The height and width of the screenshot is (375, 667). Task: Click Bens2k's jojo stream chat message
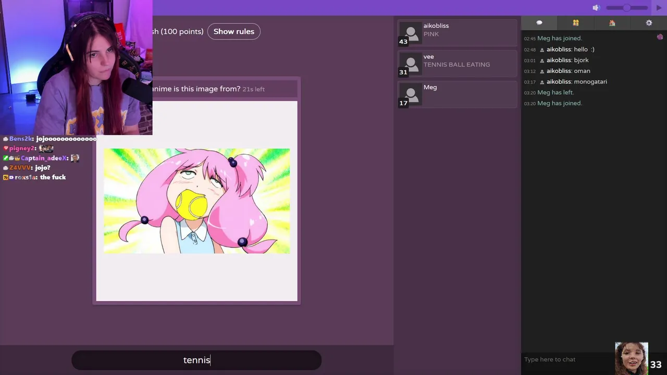tap(50, 139)
